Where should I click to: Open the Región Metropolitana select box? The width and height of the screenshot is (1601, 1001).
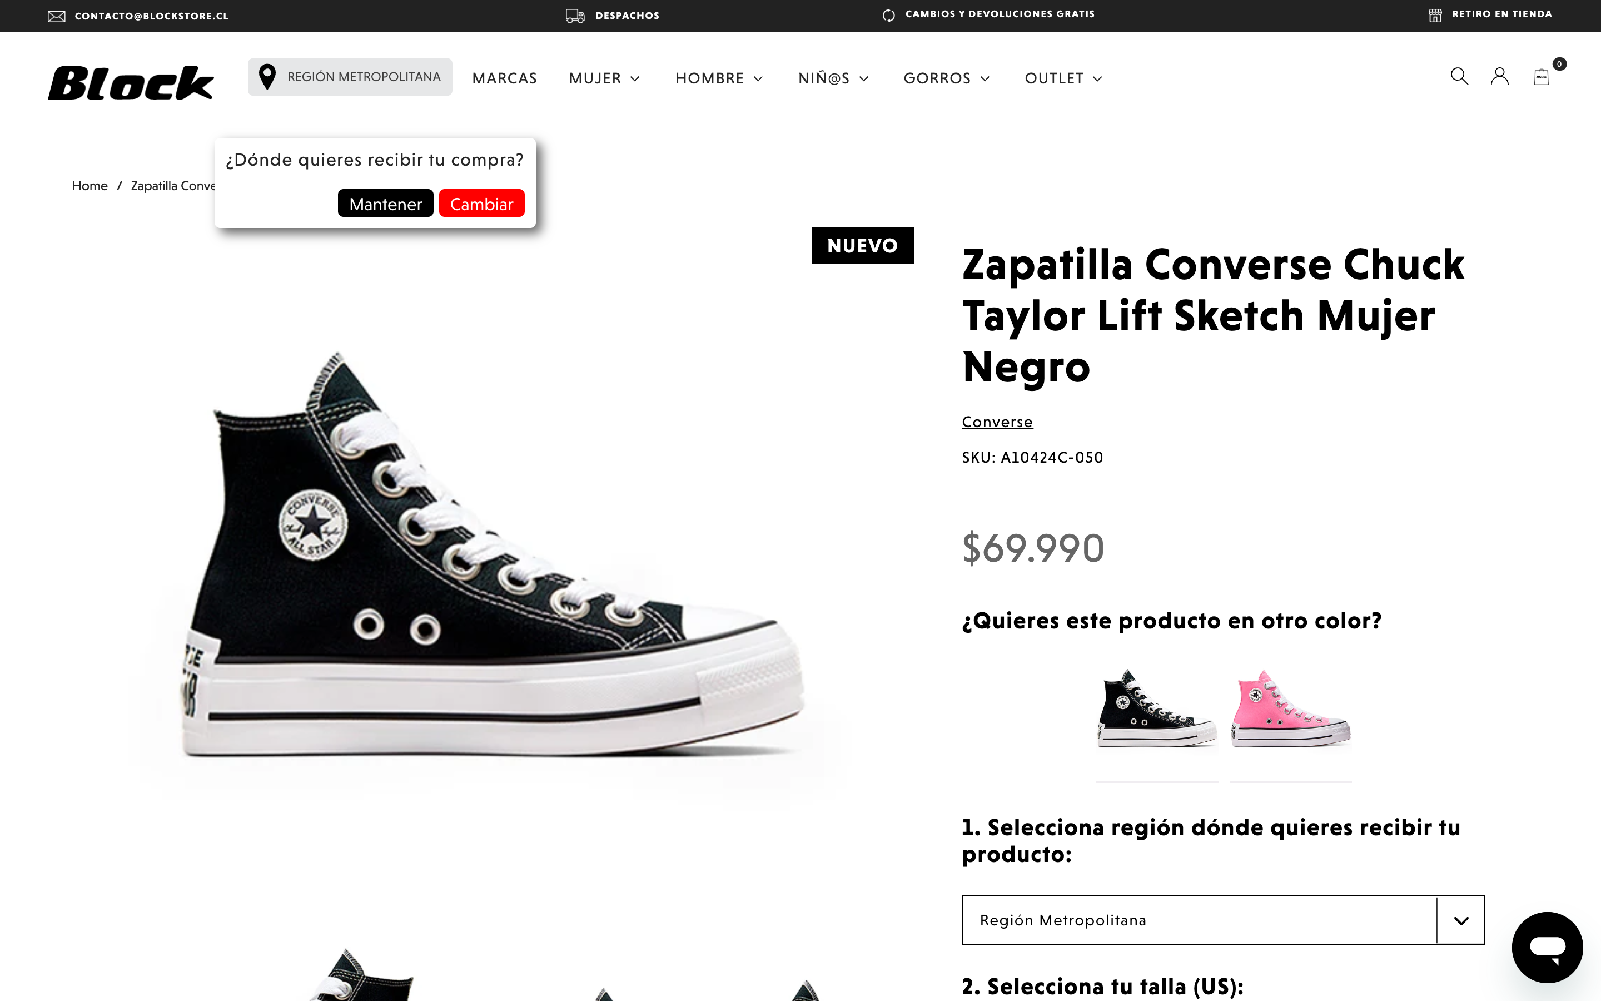click(1222, 920)
